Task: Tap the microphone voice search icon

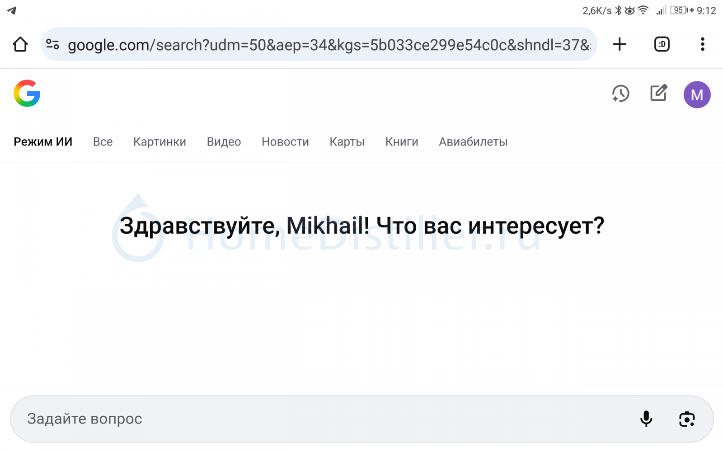Action: tap(646, 419)
